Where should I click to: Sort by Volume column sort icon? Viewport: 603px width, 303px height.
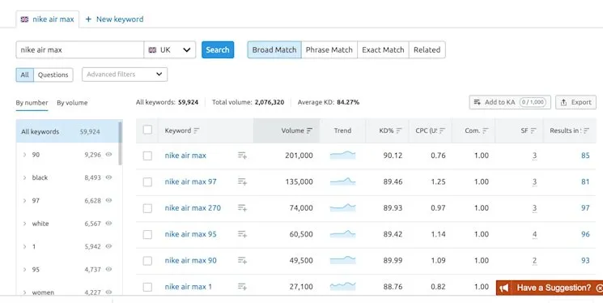(x=309, y=131)
